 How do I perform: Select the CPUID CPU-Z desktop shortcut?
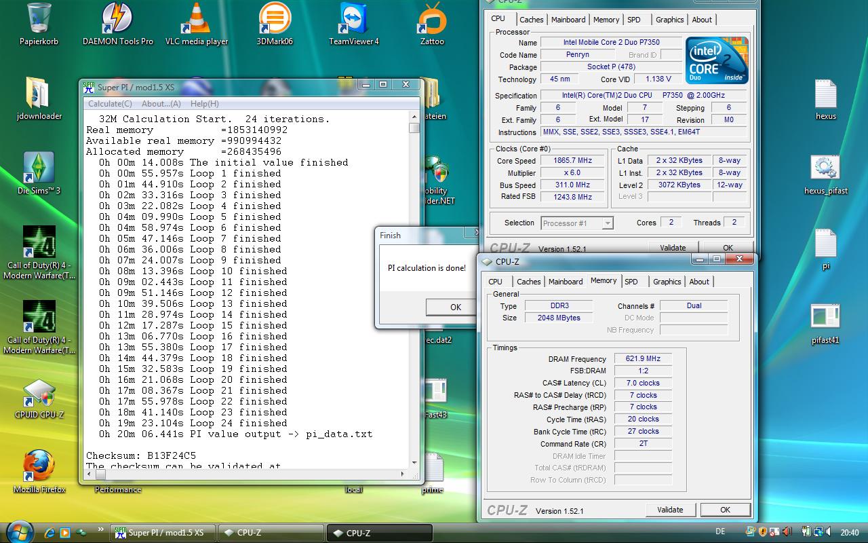(x=39, y=398)
